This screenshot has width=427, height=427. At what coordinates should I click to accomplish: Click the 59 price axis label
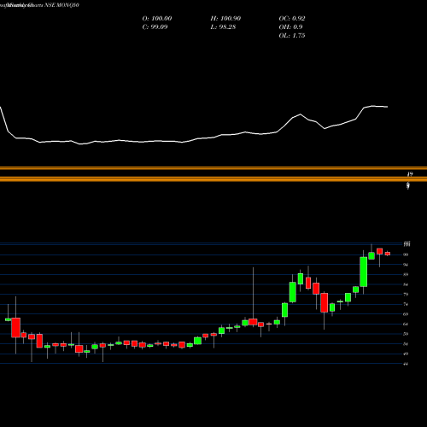[x=406, y=334]
